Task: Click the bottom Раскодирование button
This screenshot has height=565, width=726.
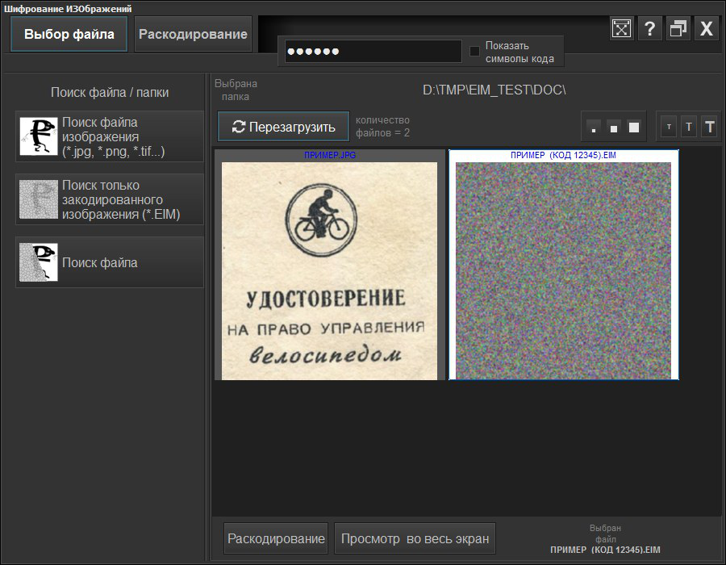Action: point(276,538)
